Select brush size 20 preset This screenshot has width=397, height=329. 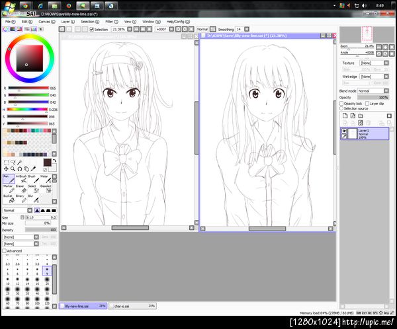47,281
